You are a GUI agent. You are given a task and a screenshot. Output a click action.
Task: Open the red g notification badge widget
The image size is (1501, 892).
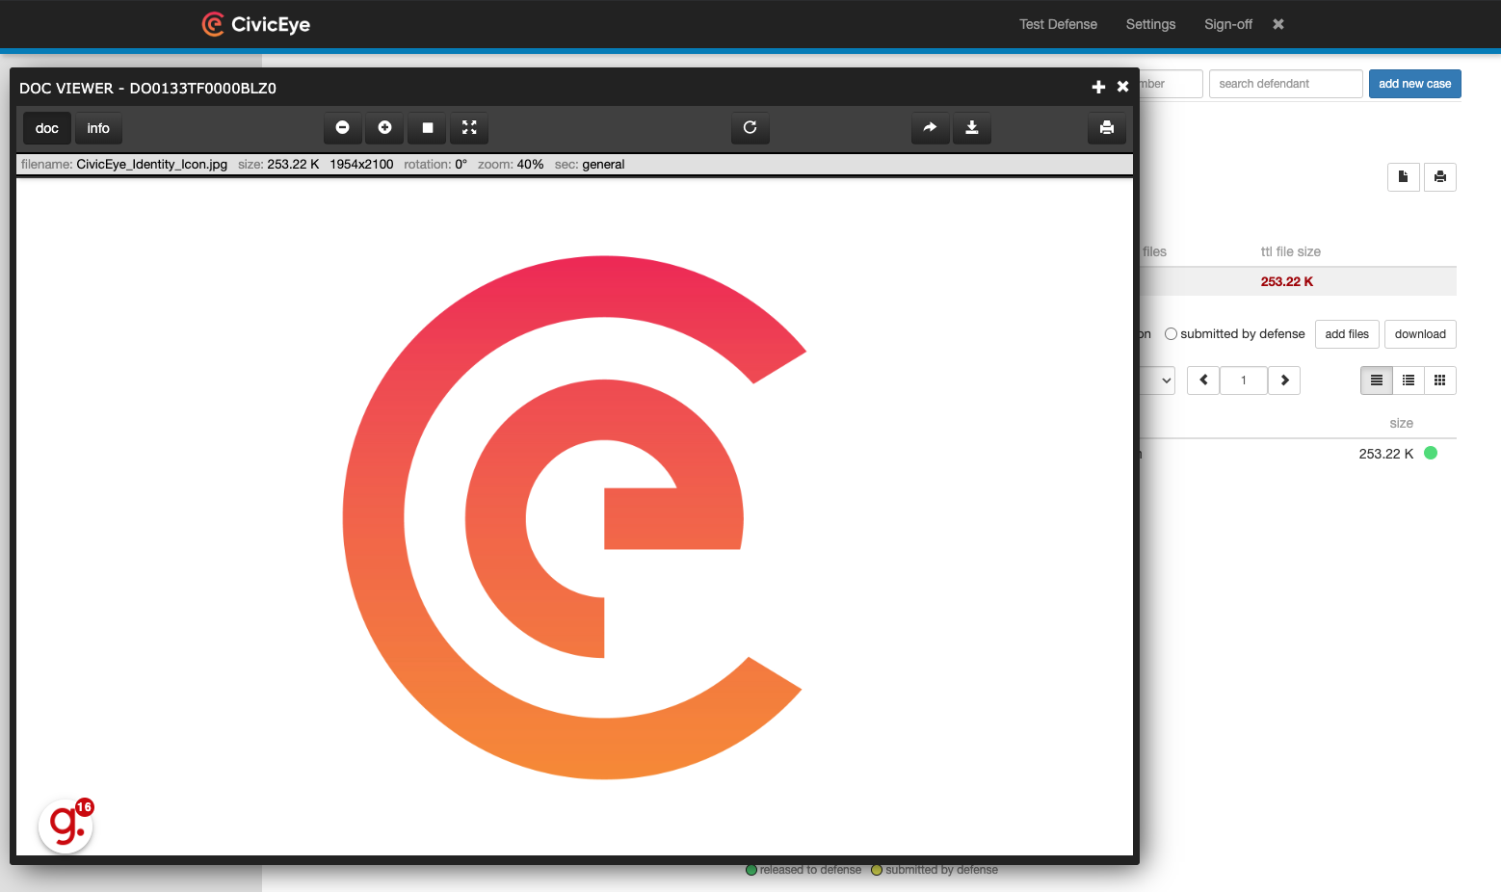pos(66,826)
